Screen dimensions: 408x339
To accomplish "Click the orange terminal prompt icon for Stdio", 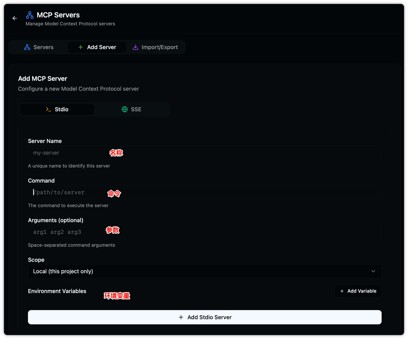I will coord(48,109).
